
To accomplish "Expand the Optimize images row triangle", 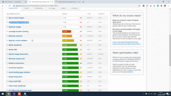I will point(7,27).
